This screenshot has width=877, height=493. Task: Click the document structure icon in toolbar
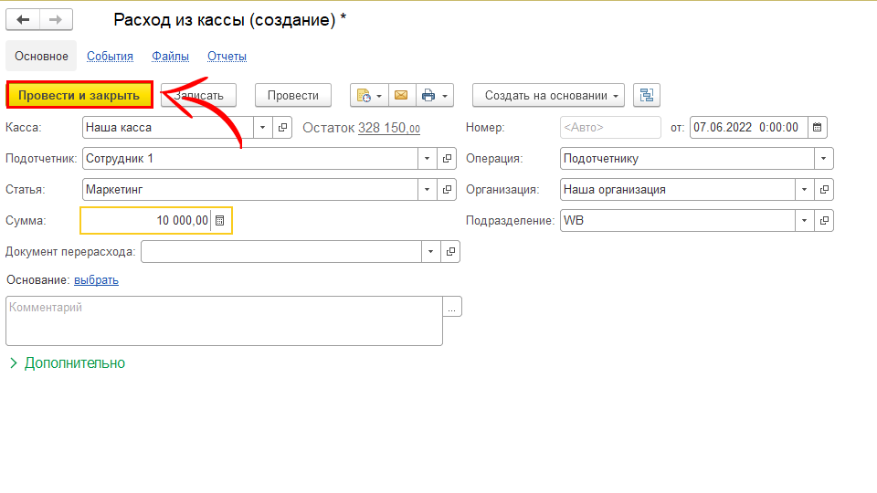(x=647, y=95)
